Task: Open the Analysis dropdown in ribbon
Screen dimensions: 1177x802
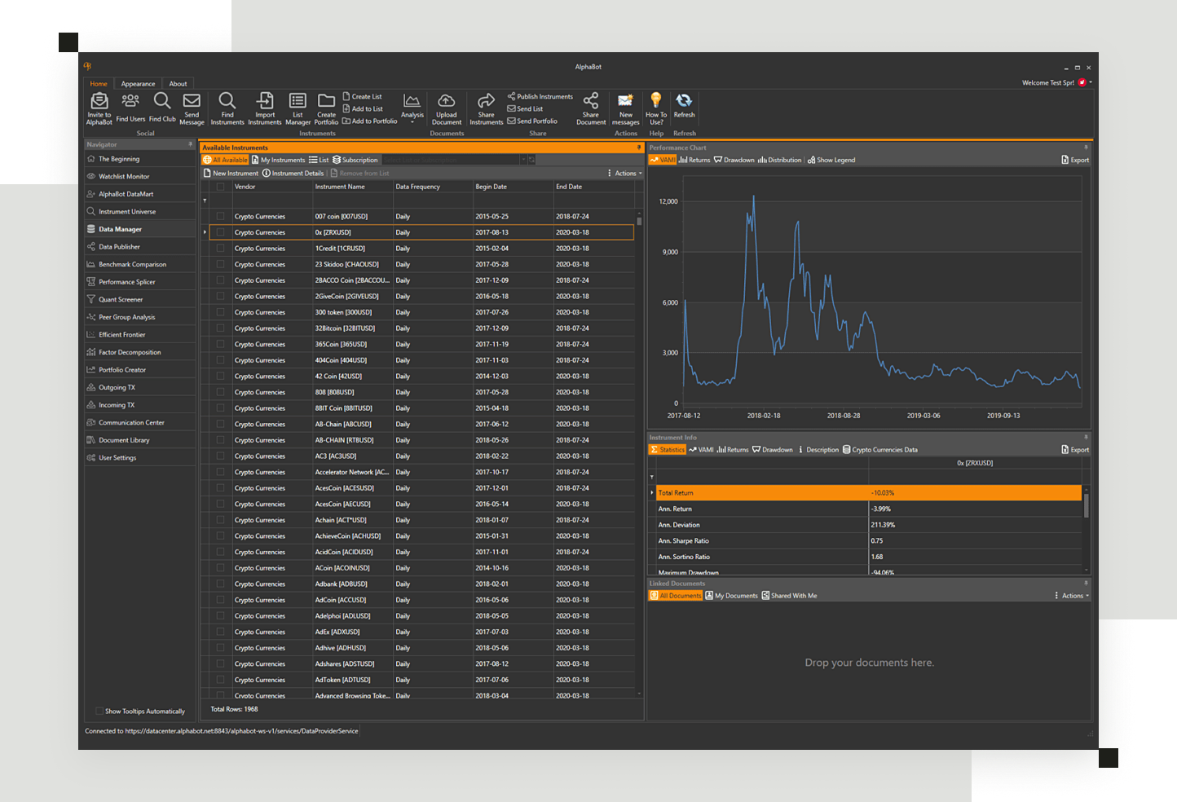Action: tap(412, 106)
